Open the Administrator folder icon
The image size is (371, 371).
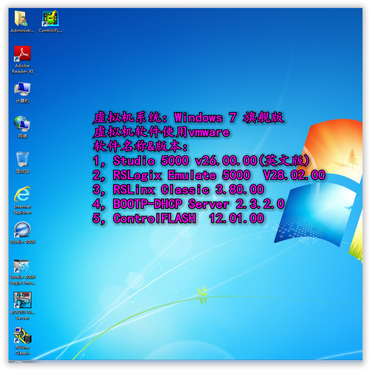[x=22, y=19]
